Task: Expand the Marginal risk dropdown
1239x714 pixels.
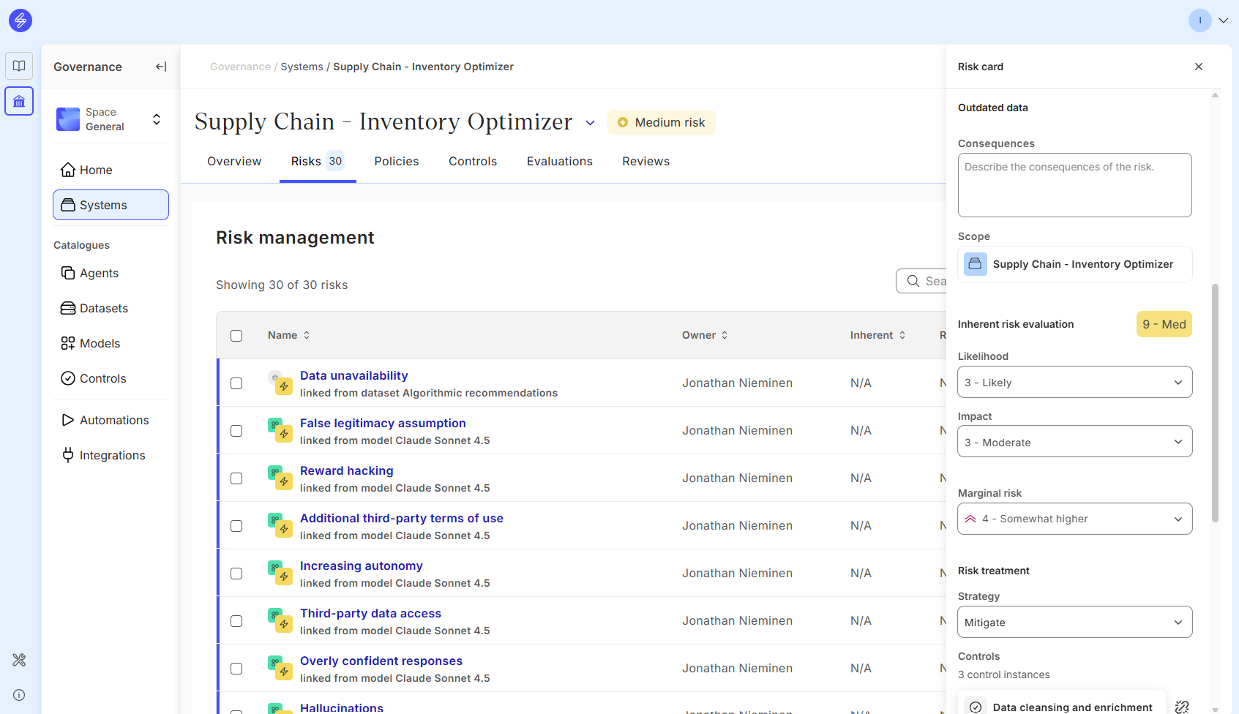Action: [x=1074, y=519]
